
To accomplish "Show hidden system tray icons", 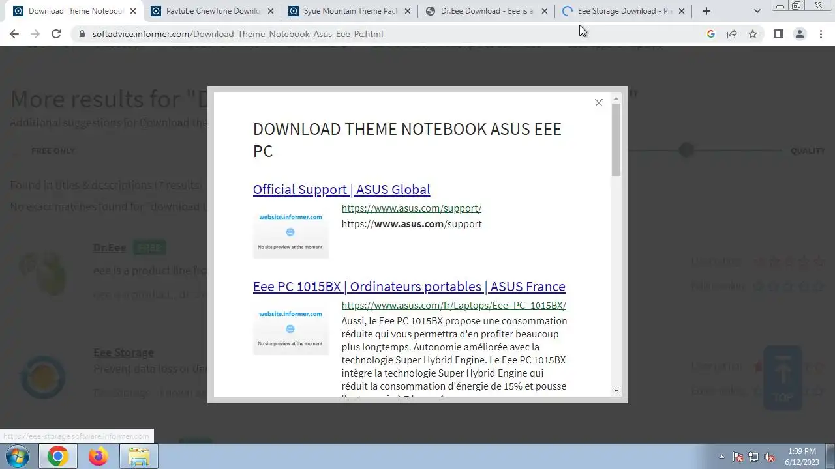I will (x=721, y=457).
